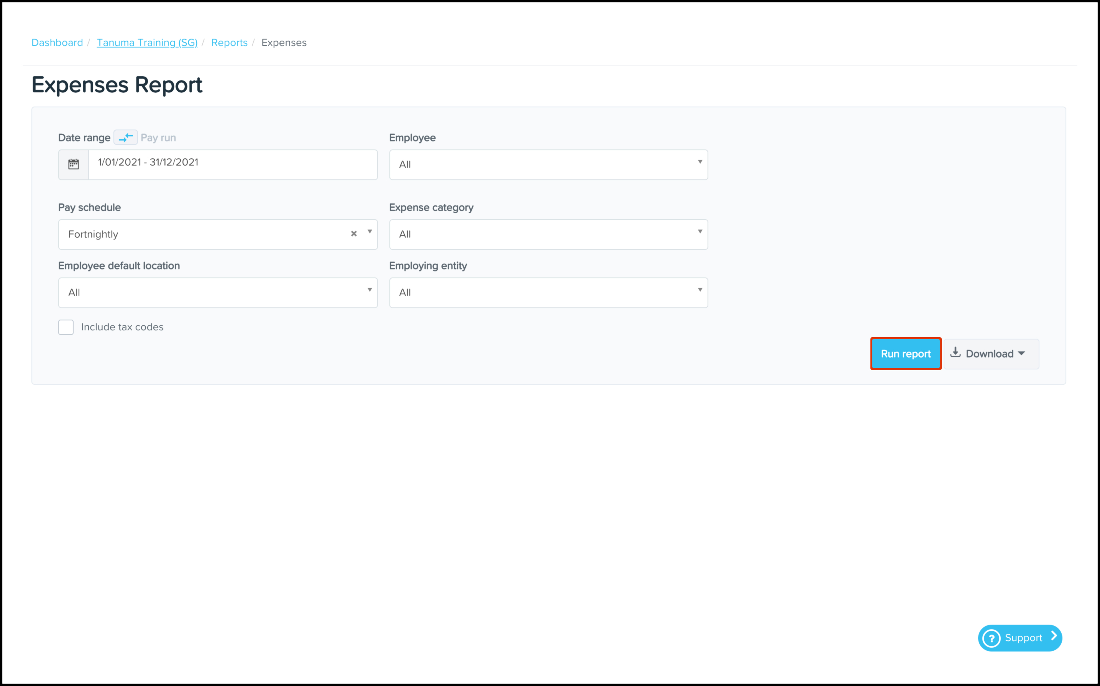Click the Support chevron arrow
Viewport: 1100px width, 686px height.
click(x=1054, y=637)
